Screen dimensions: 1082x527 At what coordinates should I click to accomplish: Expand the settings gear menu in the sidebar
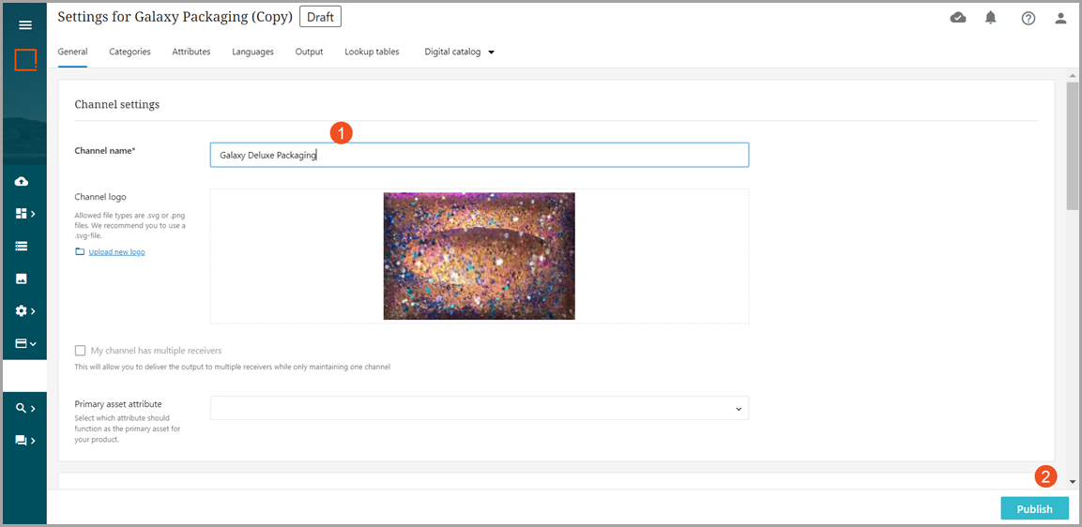[x=24, y=310]
